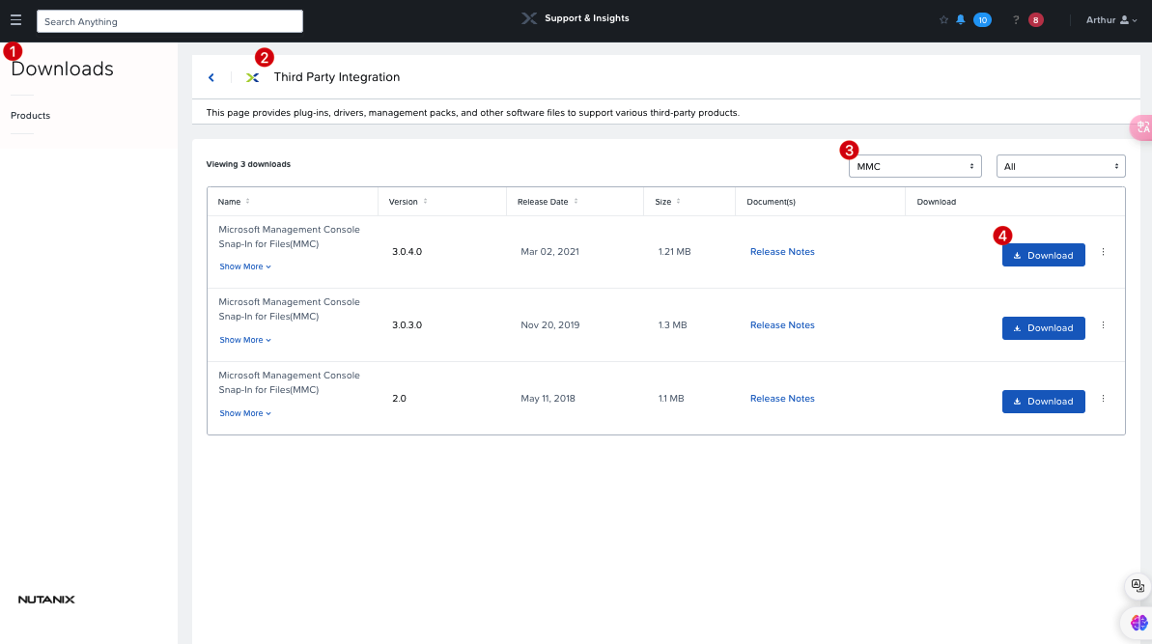The height and width of the screenshot is (644, 1152).
Task: Click the Nutanix icon beside Third Party Integration
Action: pyautogui.click(x=253, y=77)
